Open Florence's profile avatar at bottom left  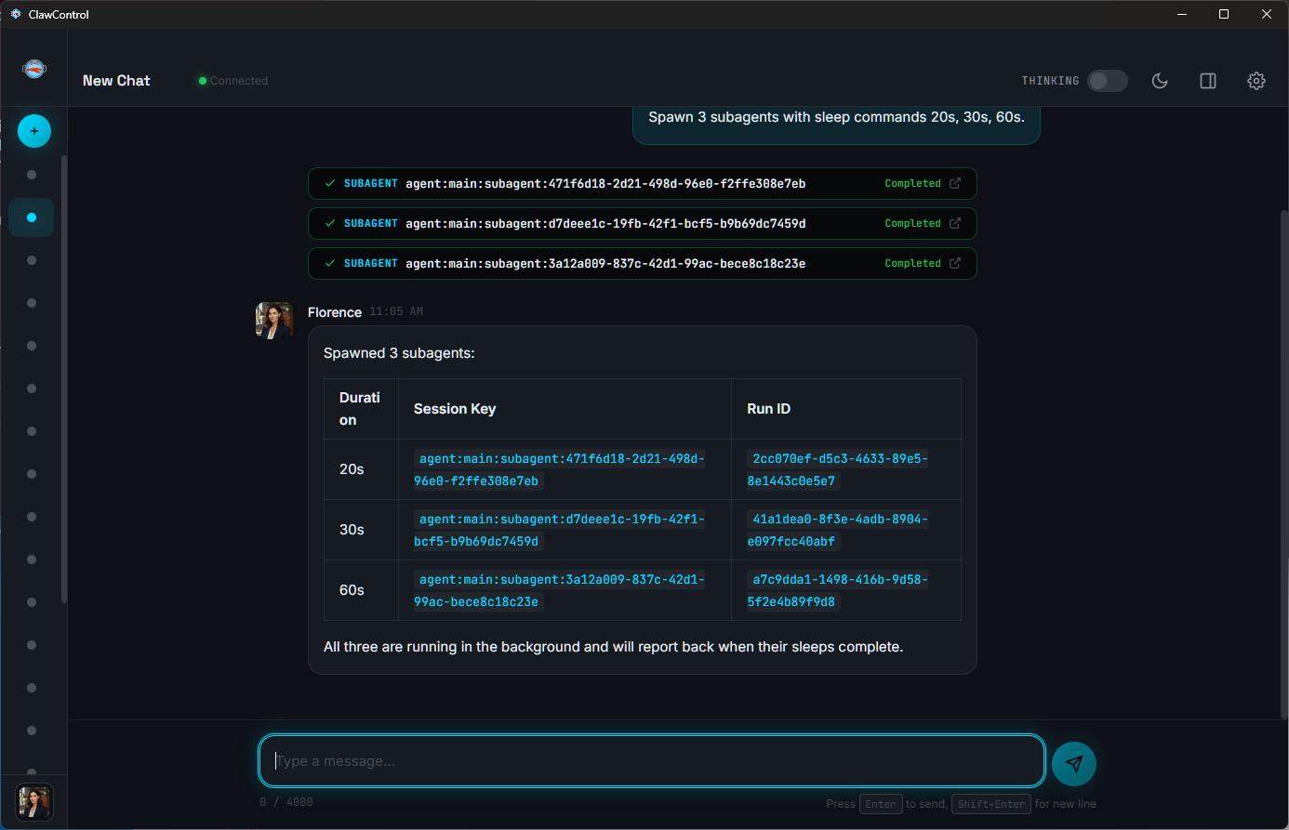point(33,802)
